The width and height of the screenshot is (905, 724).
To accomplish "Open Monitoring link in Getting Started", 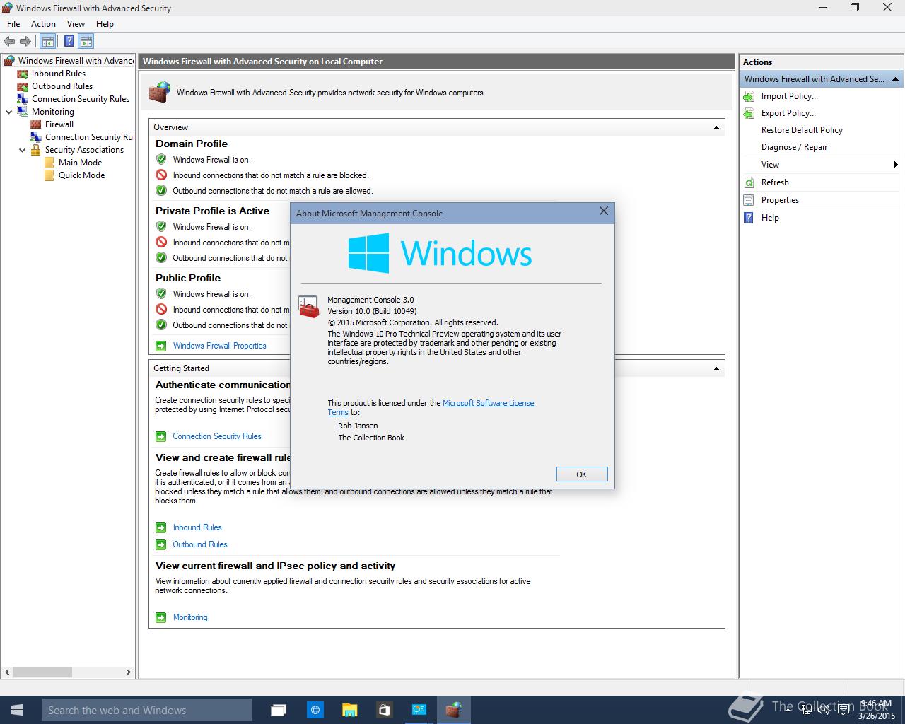I will tap(190, 617).
